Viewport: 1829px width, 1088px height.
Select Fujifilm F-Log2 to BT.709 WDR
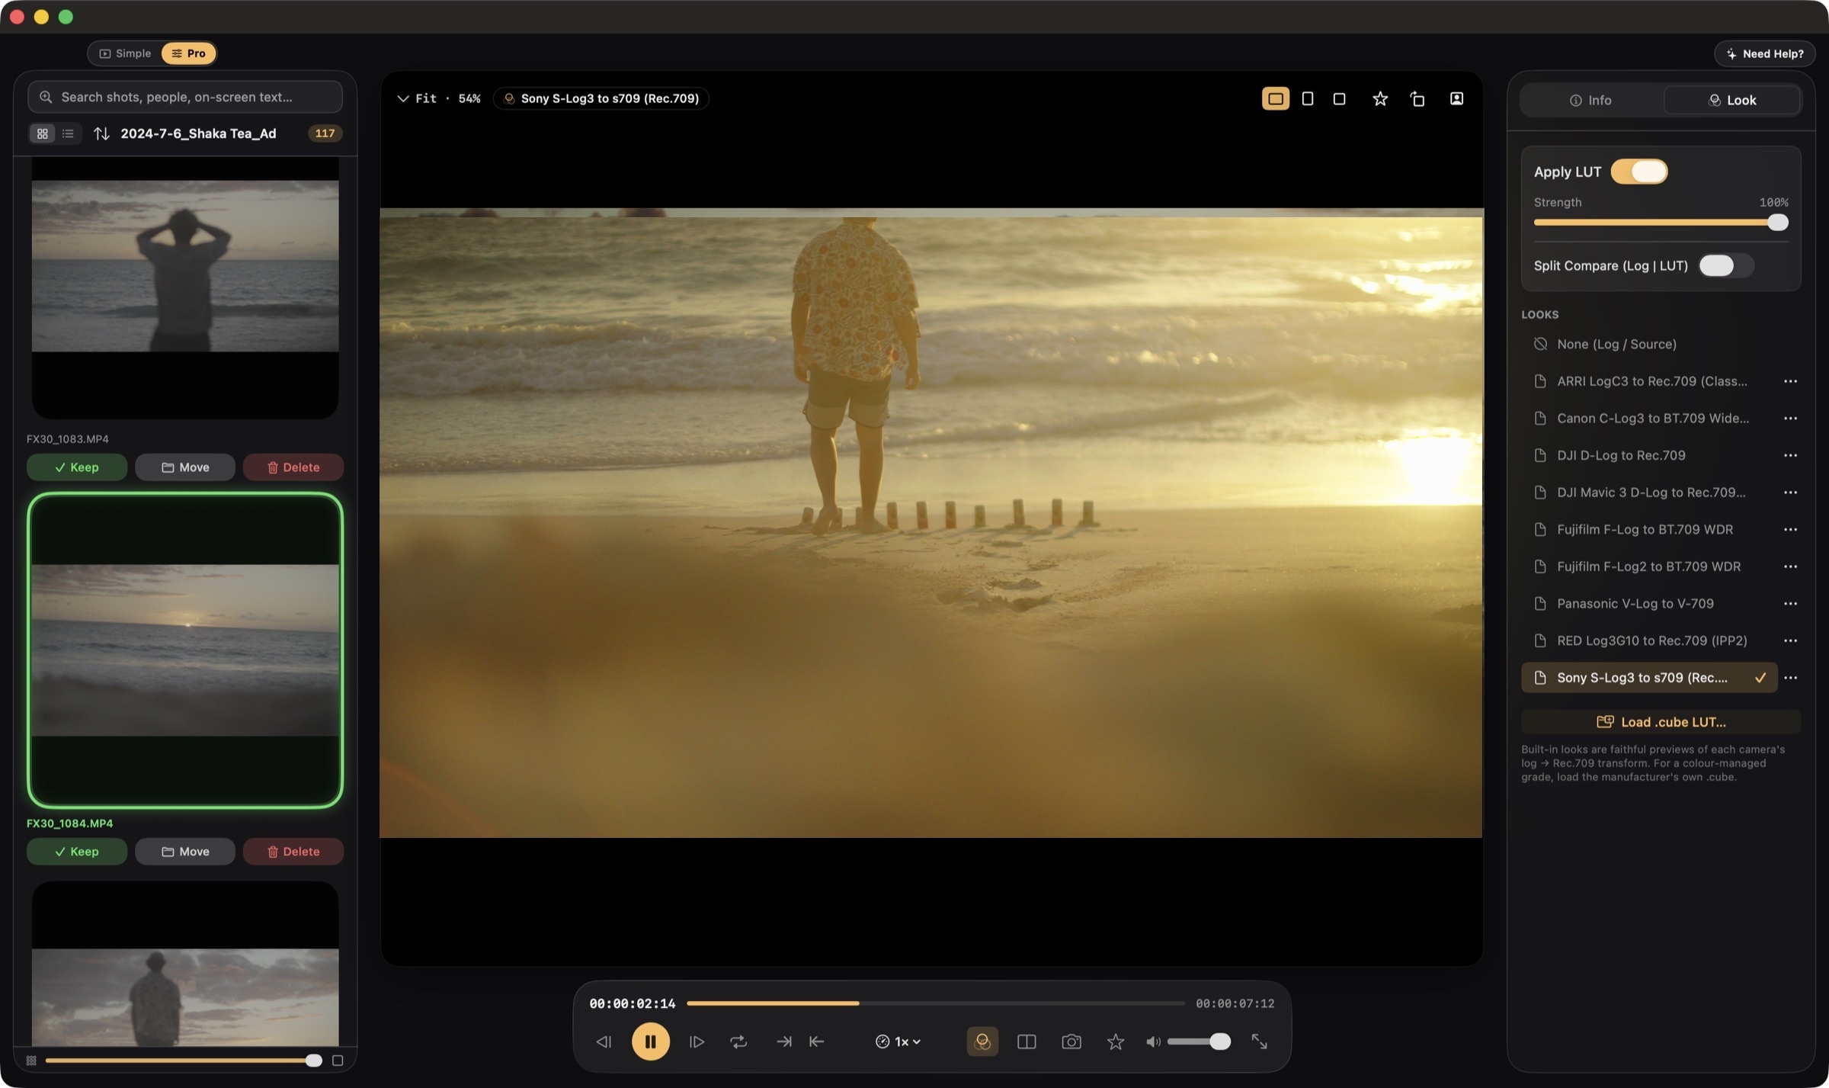[1650, 566]
